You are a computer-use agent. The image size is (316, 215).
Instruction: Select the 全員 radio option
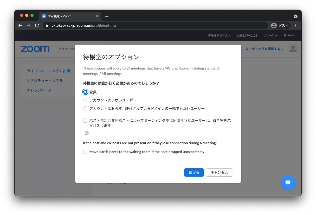point(85,92)
